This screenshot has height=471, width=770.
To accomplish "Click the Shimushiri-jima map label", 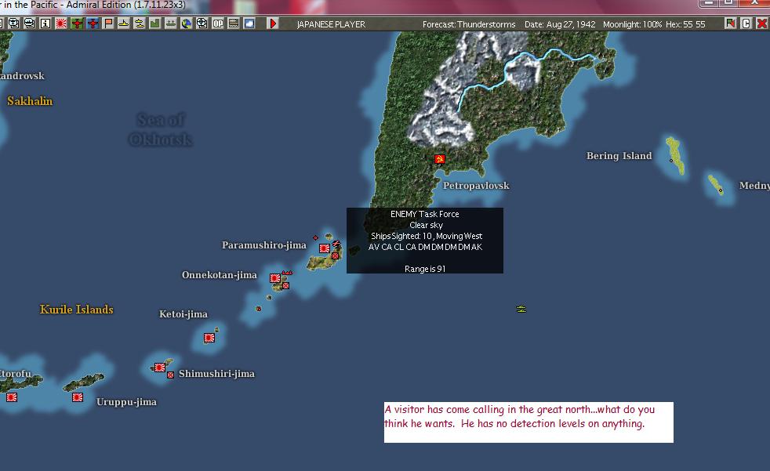I will tap(216, 373).
